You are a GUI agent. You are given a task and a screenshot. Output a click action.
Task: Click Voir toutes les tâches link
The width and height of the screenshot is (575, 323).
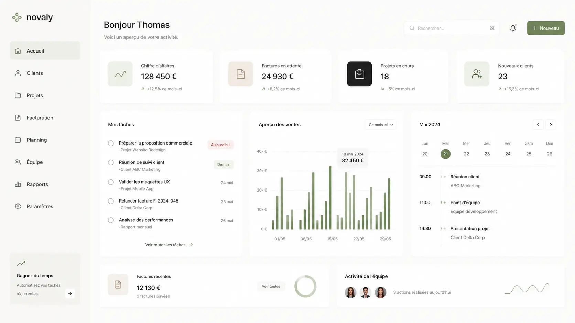tap(169, 245)
